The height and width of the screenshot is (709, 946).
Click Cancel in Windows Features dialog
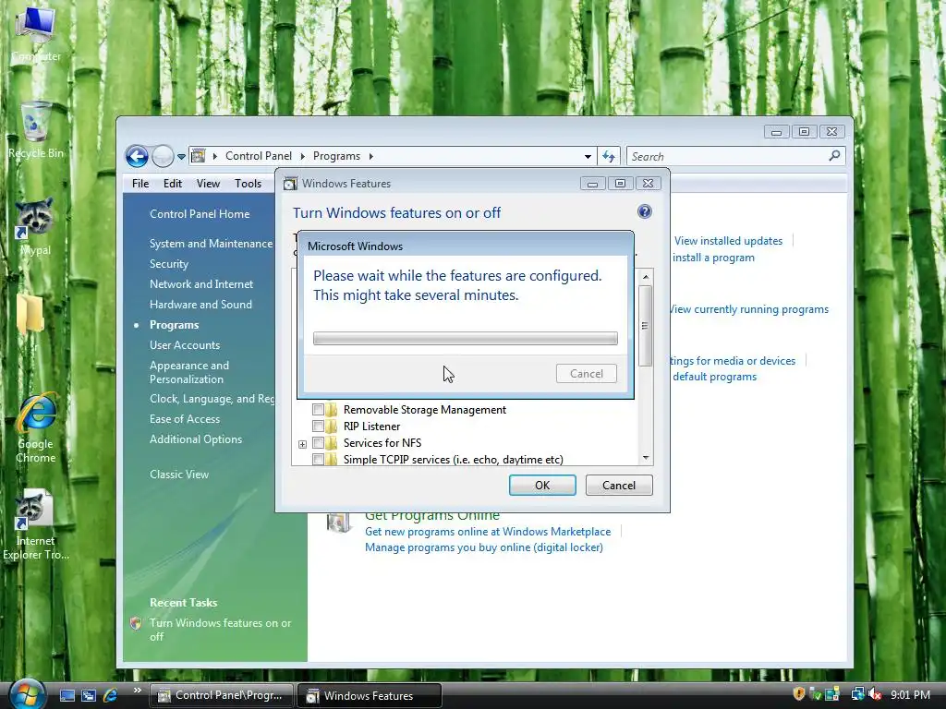(x=618, y=486)
